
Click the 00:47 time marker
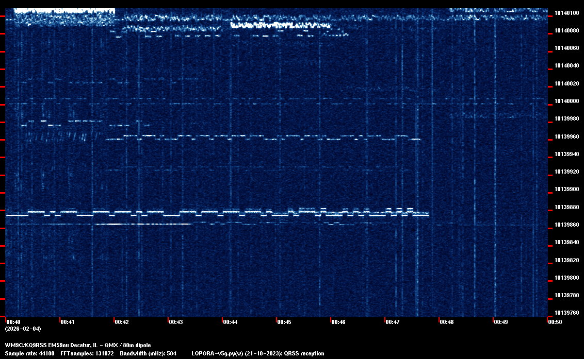pos(393,322)
